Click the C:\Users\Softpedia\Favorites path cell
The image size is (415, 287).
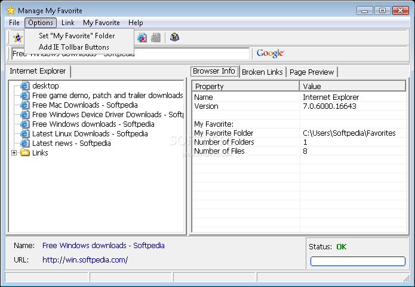point(349,133)
